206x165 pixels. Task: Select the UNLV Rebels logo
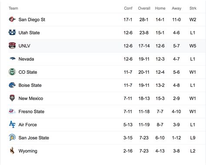pos(12,46)
